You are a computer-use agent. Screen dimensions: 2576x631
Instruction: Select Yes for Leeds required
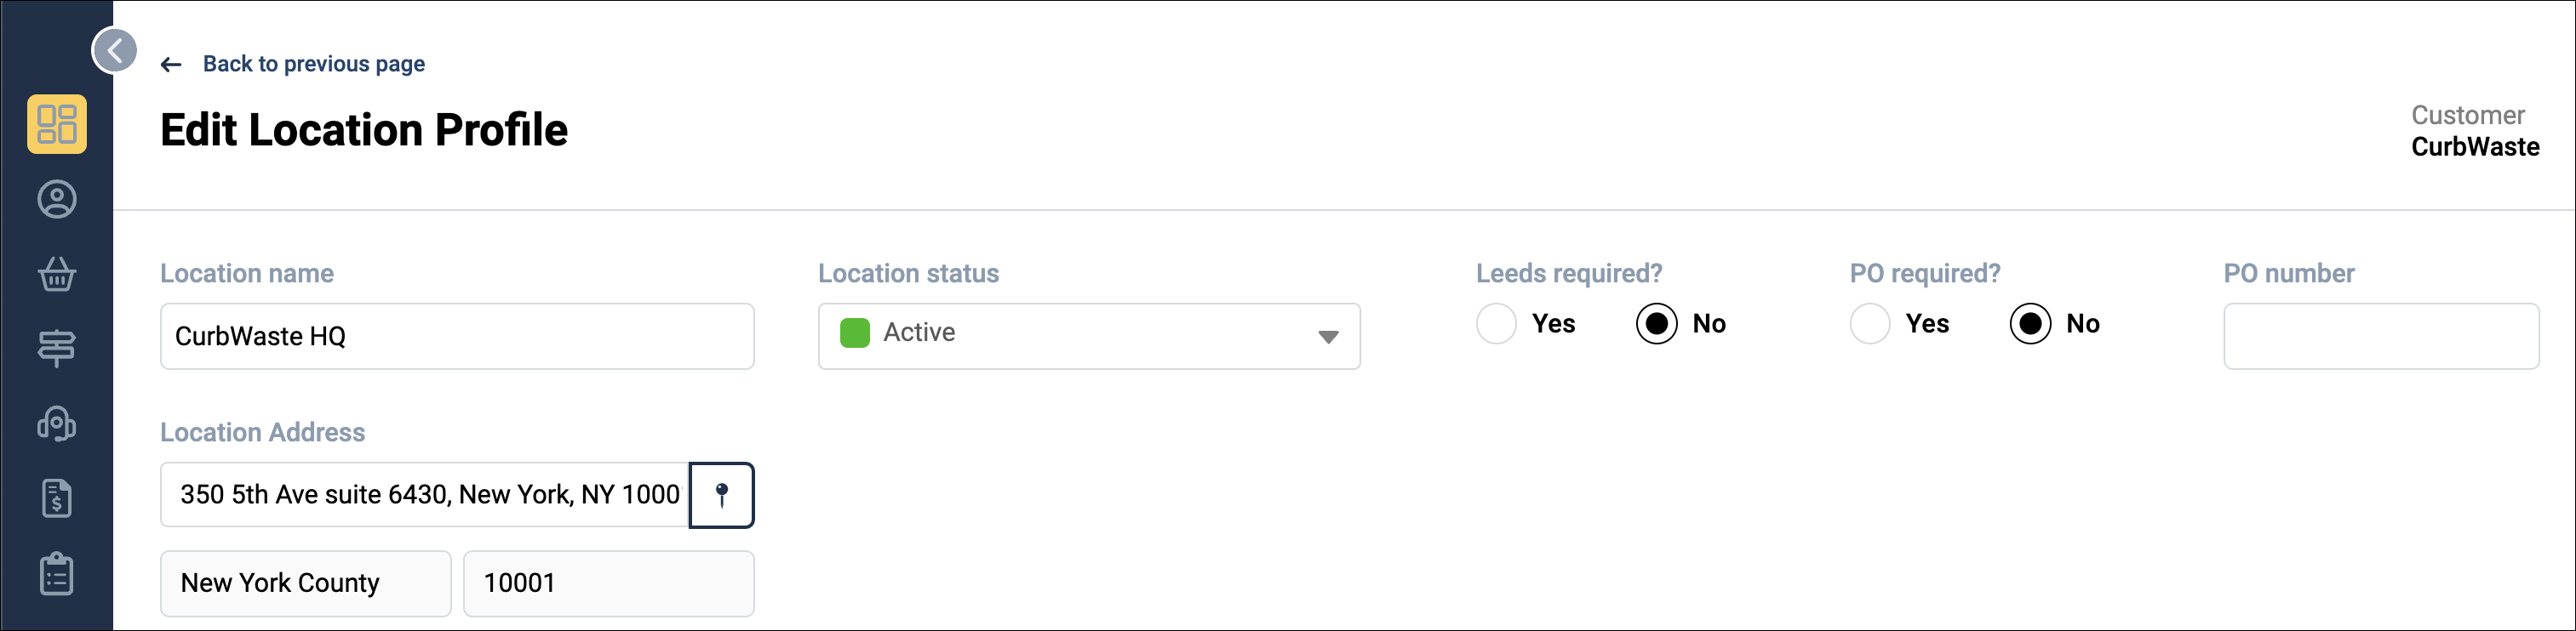click(1496, 325)
